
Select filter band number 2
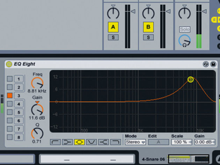tap(19, 87)
